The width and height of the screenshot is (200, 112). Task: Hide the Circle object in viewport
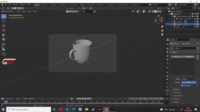(195, 19)
